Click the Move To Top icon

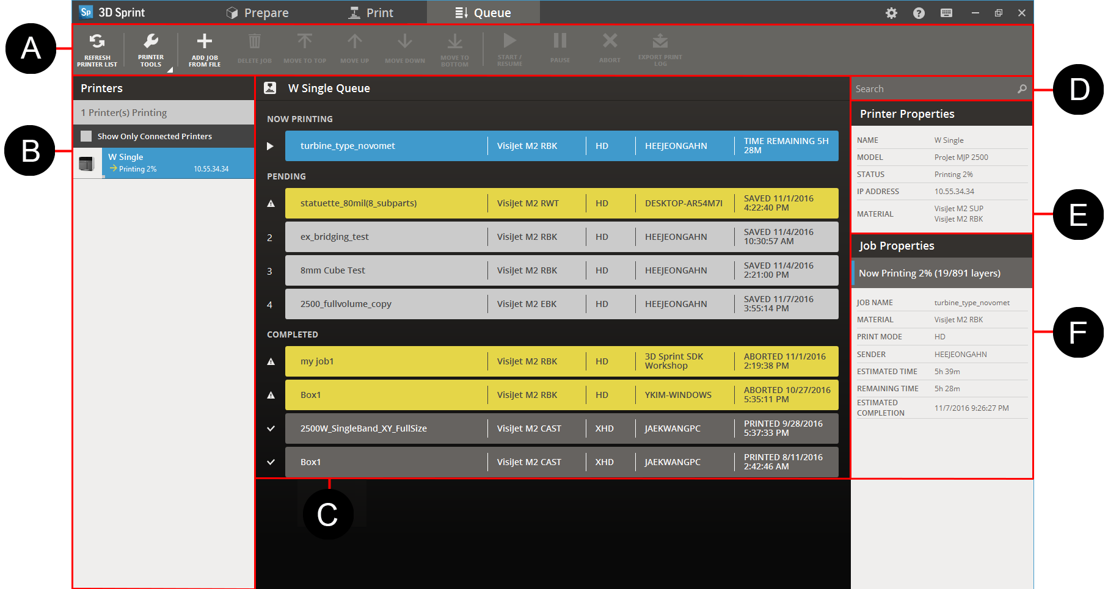[305, 41]
